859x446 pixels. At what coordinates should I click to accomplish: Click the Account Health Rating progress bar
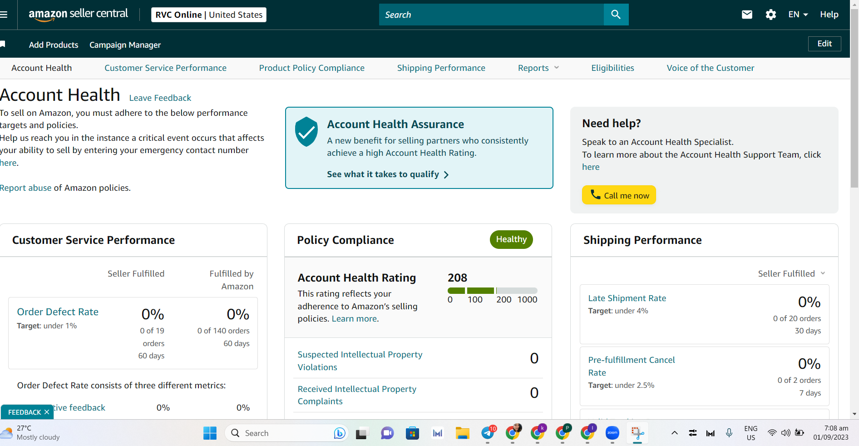coord(493,291)
